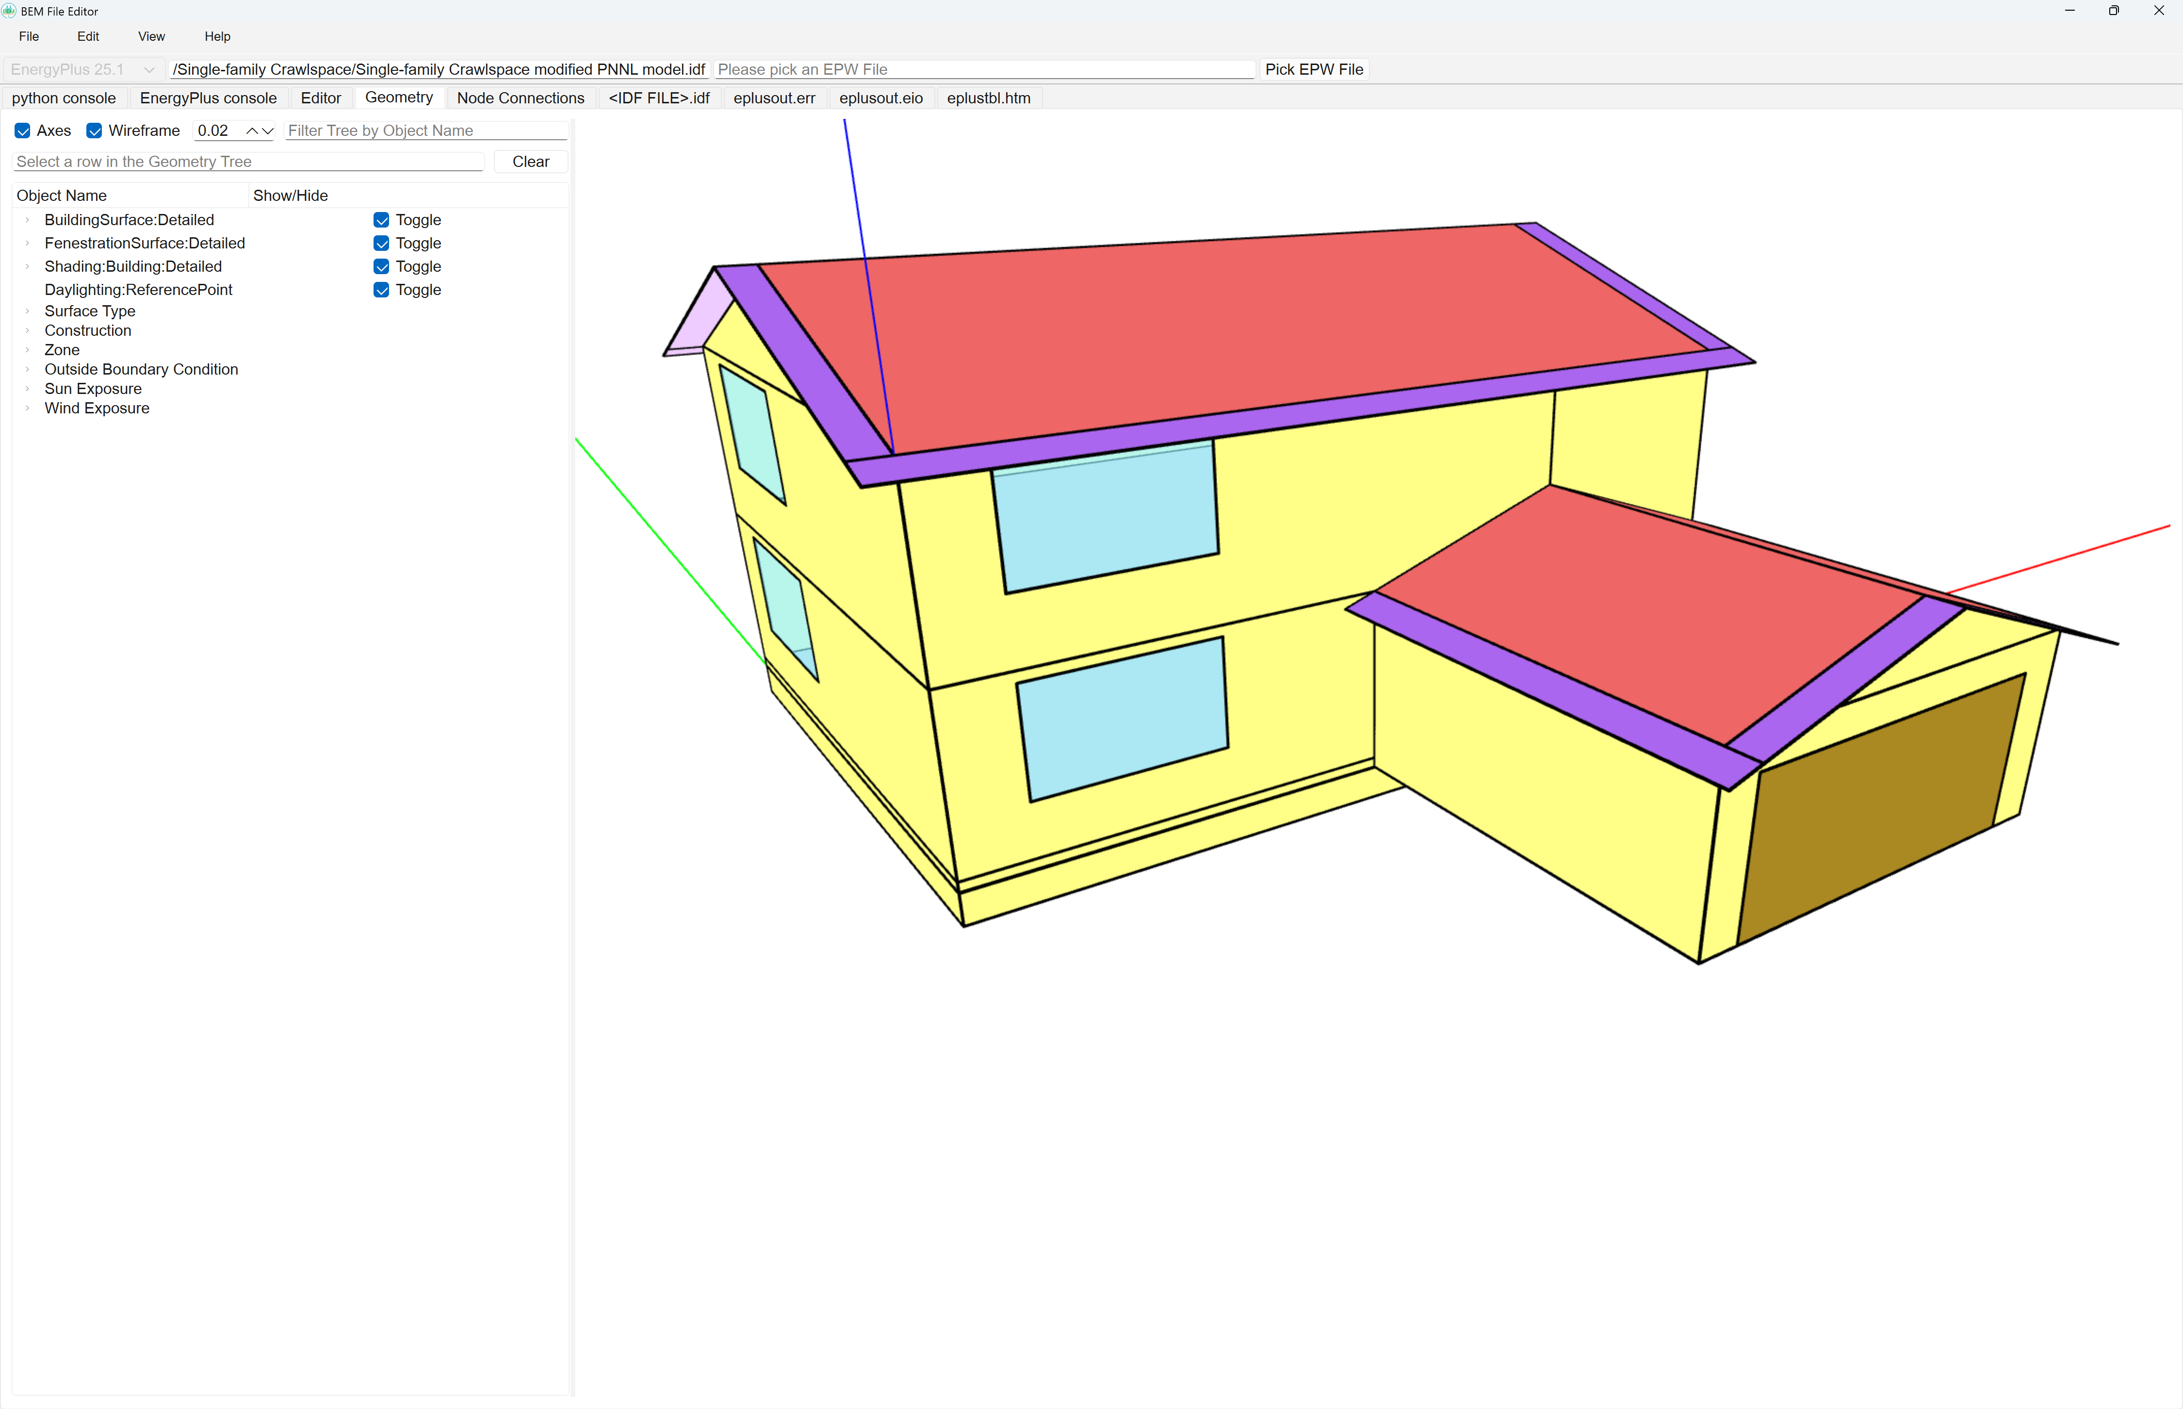Switch to the Node Connections tab
The height and width of the screenshot is (1409, 2183).
point(521,98)
